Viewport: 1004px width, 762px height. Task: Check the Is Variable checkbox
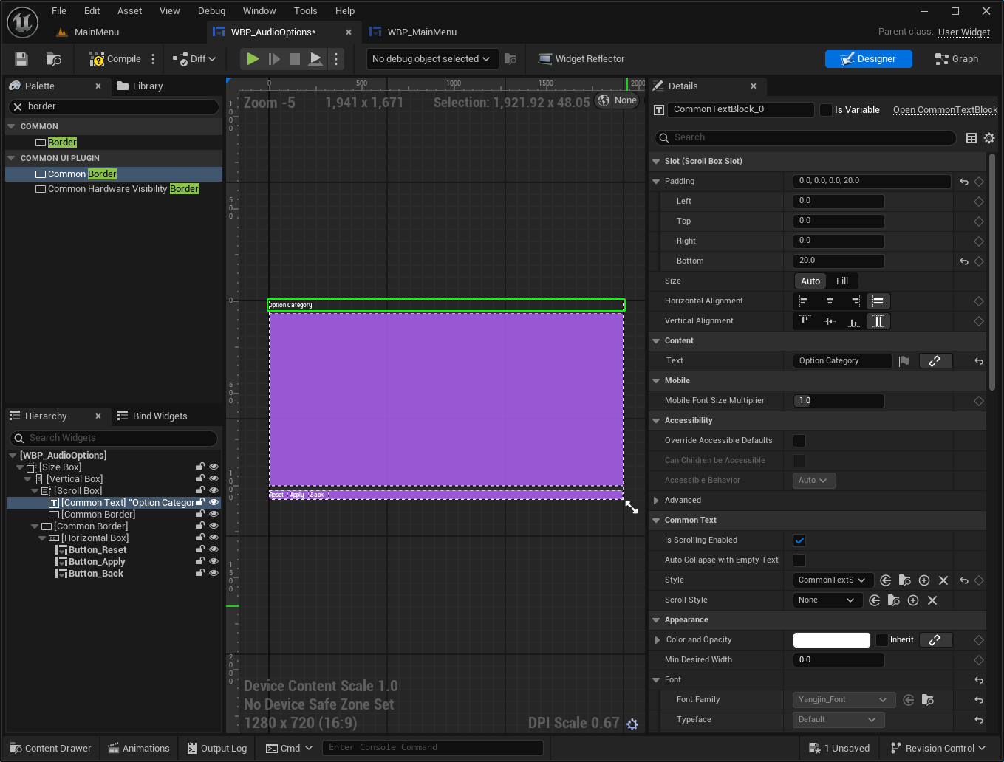[826, 110]
